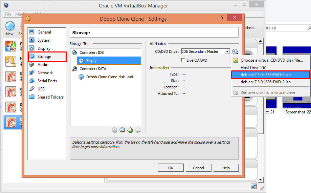
Task: Close the Settings dialog with X
Action: point(235,18)
